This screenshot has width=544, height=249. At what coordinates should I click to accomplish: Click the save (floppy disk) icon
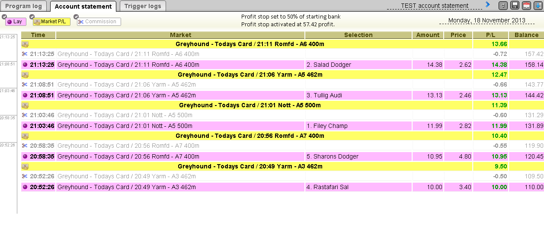[515, 6]
